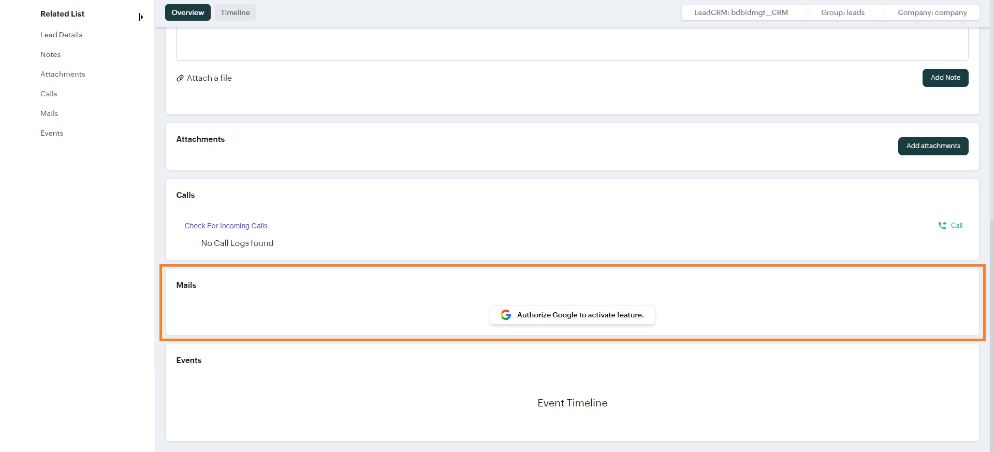
Task: Click the paperclip attach icon
Action: (180, 78)
